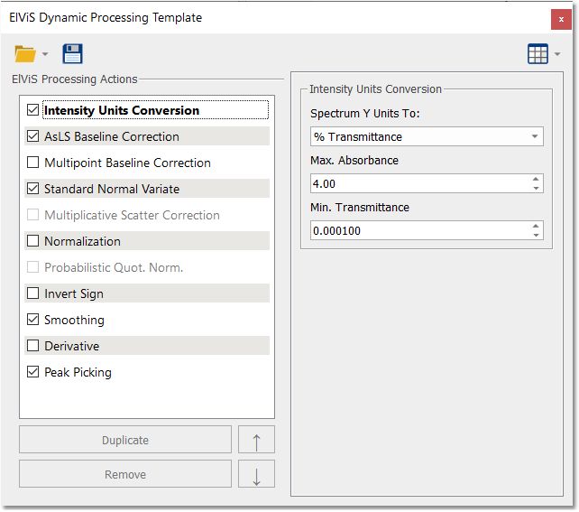Select the Peak Picking action item
This screenshot has width=579, height=512.
[x=78, y=373]
